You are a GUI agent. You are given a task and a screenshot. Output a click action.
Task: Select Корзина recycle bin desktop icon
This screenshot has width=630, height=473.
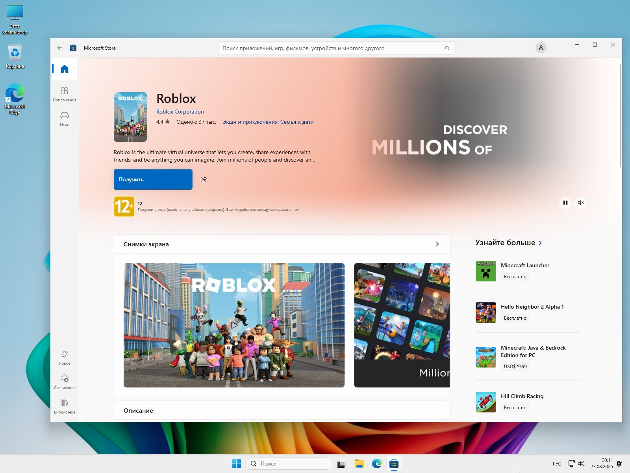click(x=15, y=56)
